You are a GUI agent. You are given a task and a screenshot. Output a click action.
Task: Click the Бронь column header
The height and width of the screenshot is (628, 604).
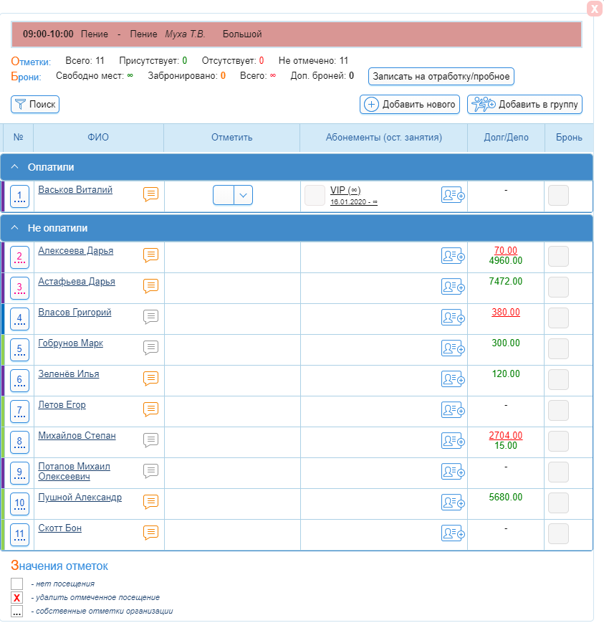[569, 138]
